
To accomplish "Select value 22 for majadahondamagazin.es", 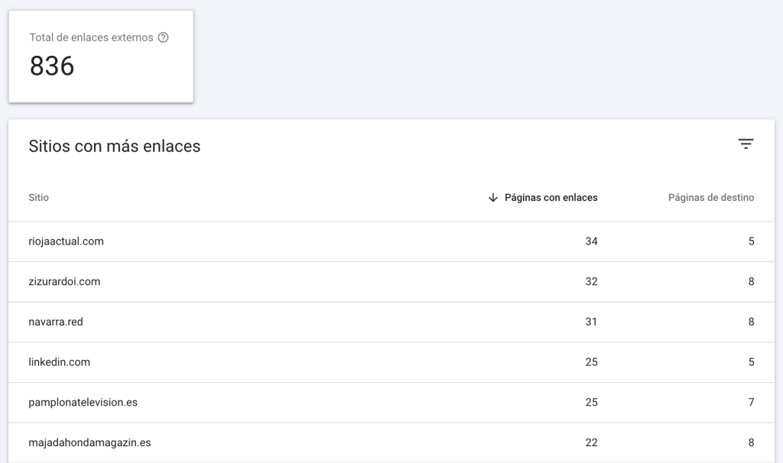I will pos(591,443).
